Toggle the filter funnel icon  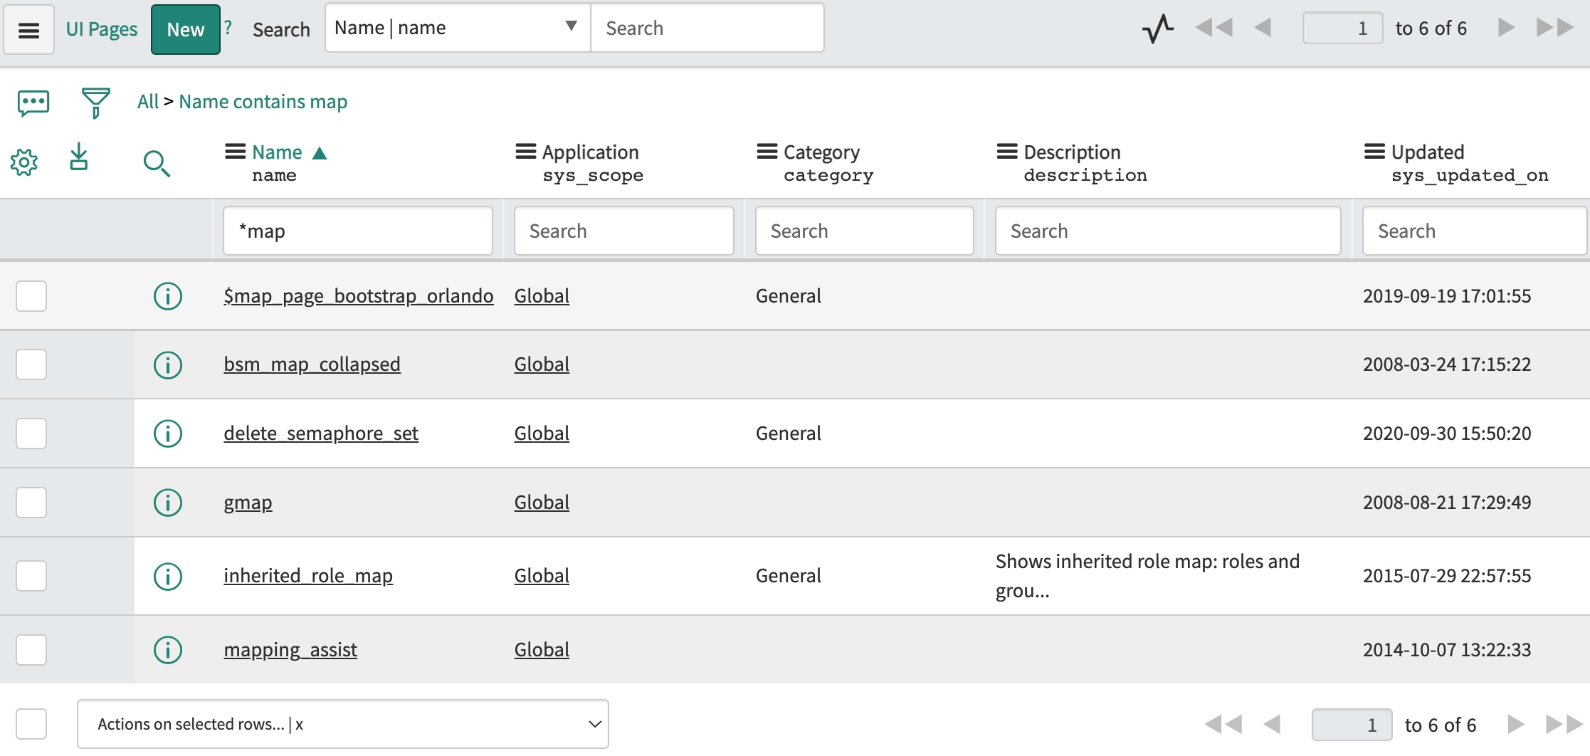(x=95, y=103)
